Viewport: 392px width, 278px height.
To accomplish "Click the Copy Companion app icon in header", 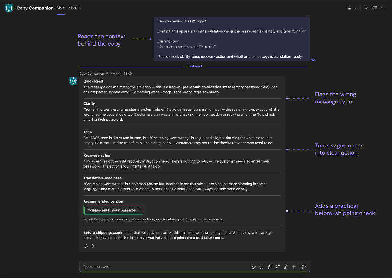I will pos(9,8).
